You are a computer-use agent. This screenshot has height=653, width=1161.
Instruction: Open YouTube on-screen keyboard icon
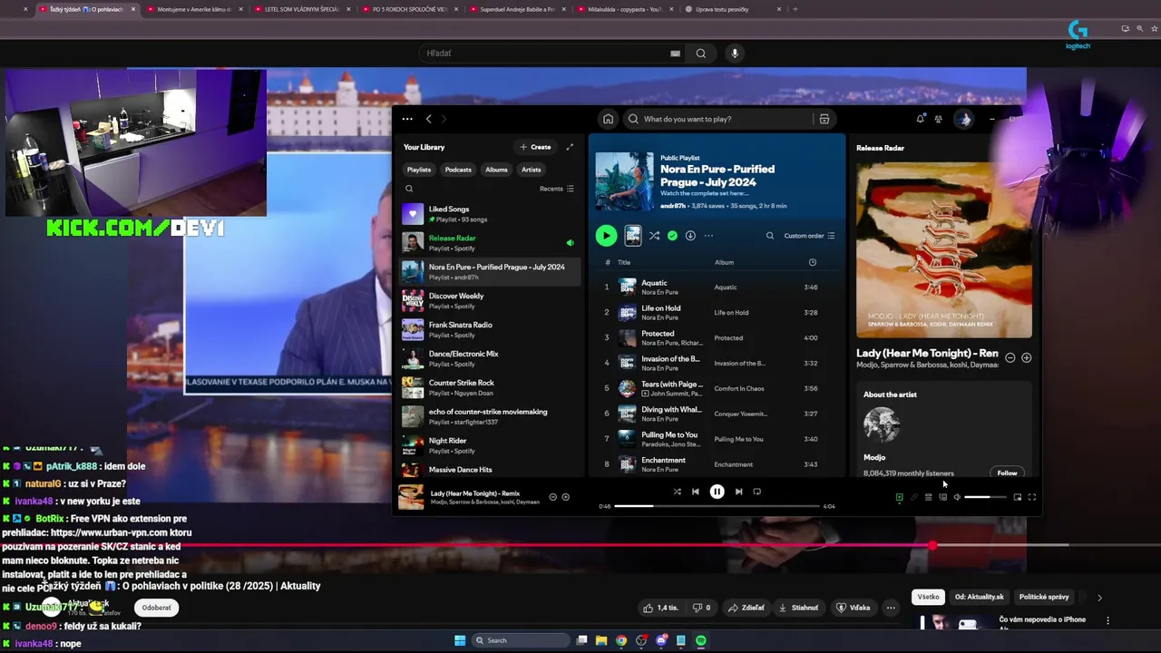pyautogui.click(x=675, y=54)
